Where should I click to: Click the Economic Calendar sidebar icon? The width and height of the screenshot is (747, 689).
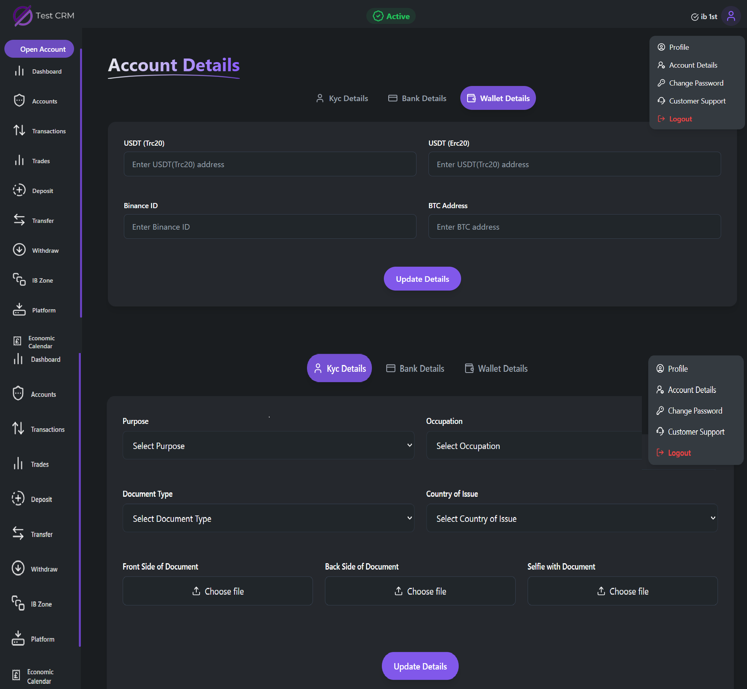[x=18, y=342]
